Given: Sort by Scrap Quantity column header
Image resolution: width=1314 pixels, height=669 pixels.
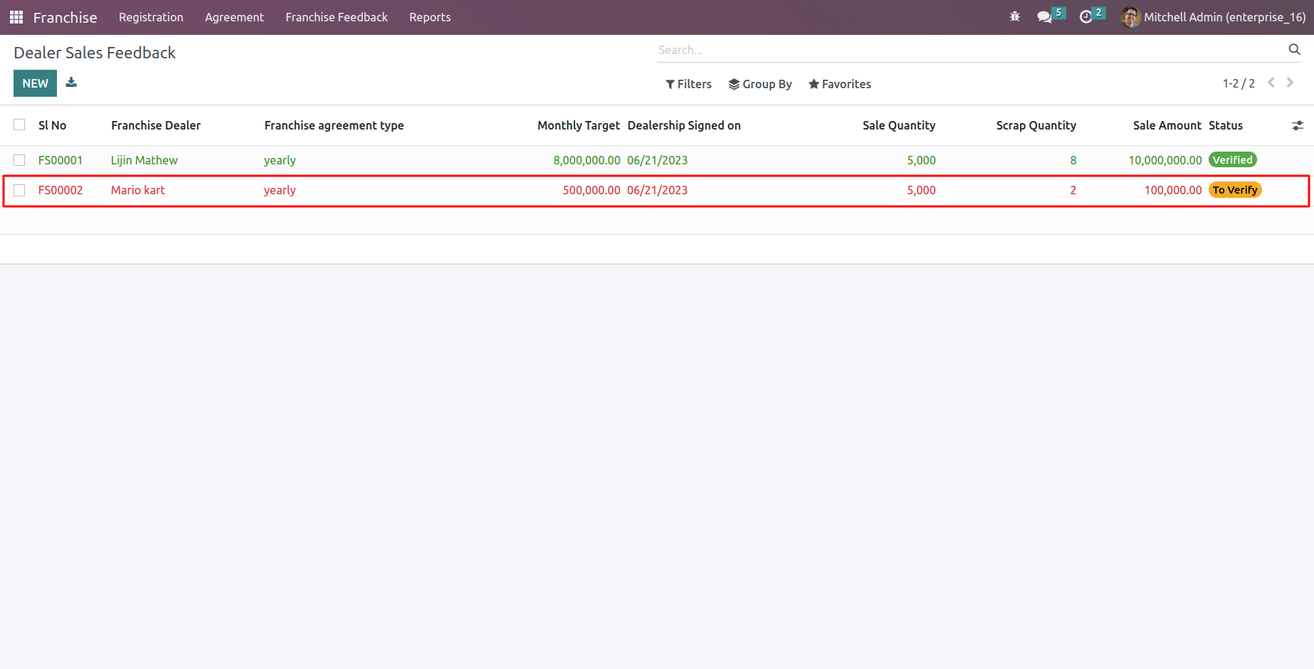Looking at the screenshot, I should tap(1036, 125).
